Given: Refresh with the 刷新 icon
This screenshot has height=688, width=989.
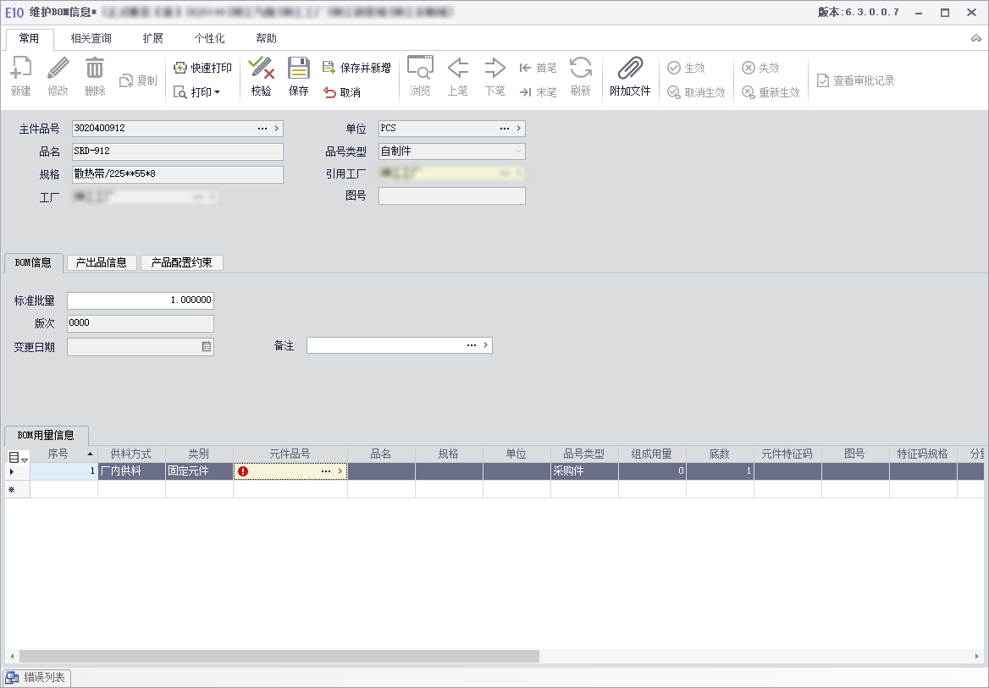Looking at the screenshot, I should 580,75.
